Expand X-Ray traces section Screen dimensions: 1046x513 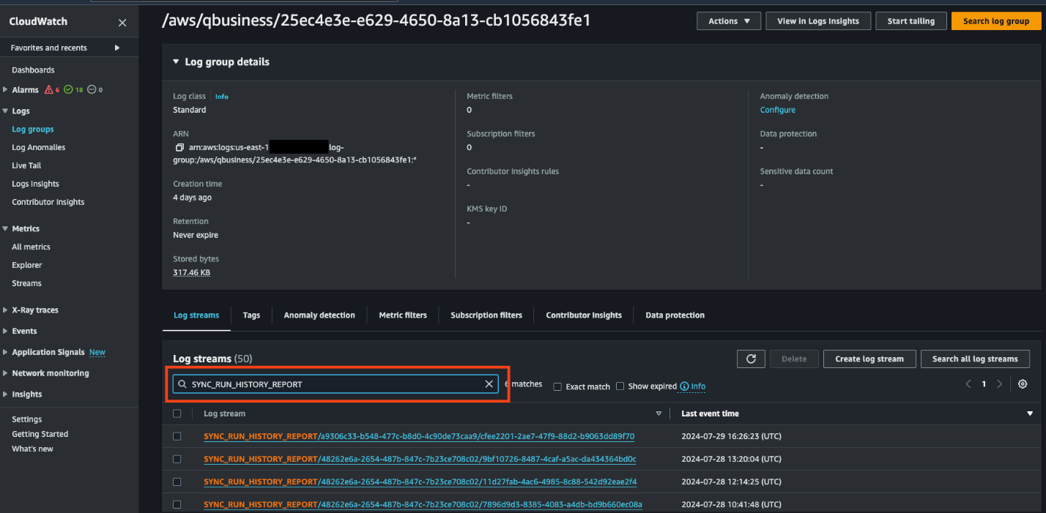pyautogui.click(x=6, y=310)
